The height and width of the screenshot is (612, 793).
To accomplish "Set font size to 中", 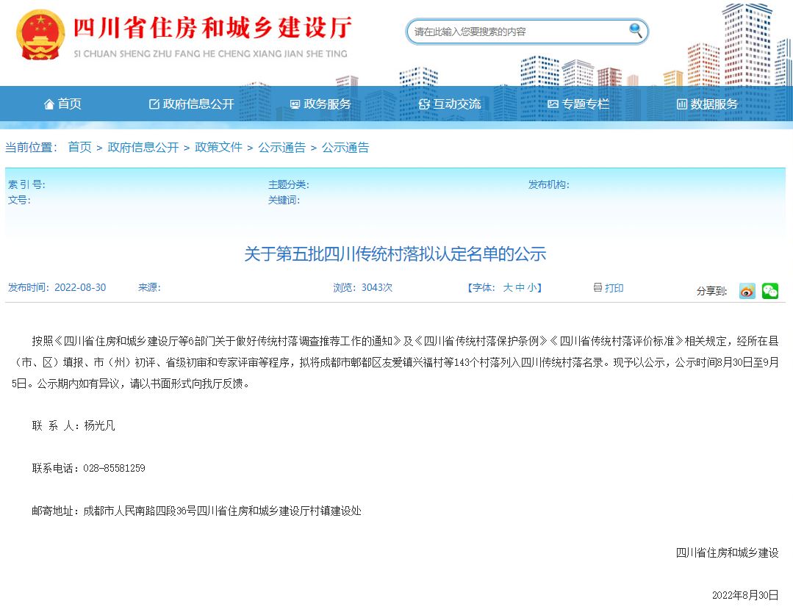I will (x=520, y=288).
